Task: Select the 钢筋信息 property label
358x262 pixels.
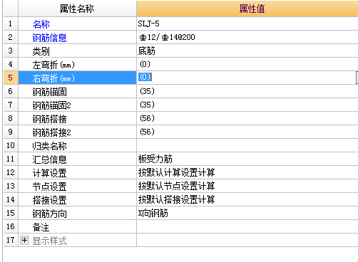Action: [x=49, y=38]
